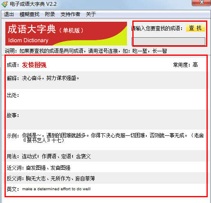Click the usage text 连动式；作谓语、定语；含褒义
The height and width of the screenshot is (203, 211).
point(56,156)
